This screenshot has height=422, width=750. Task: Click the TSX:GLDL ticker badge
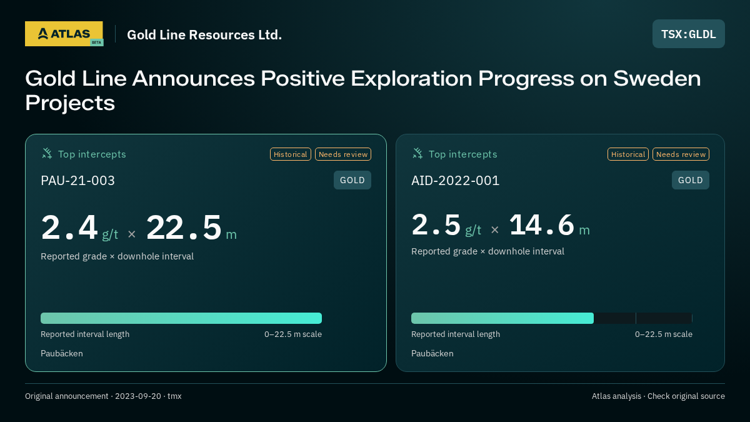689,34
